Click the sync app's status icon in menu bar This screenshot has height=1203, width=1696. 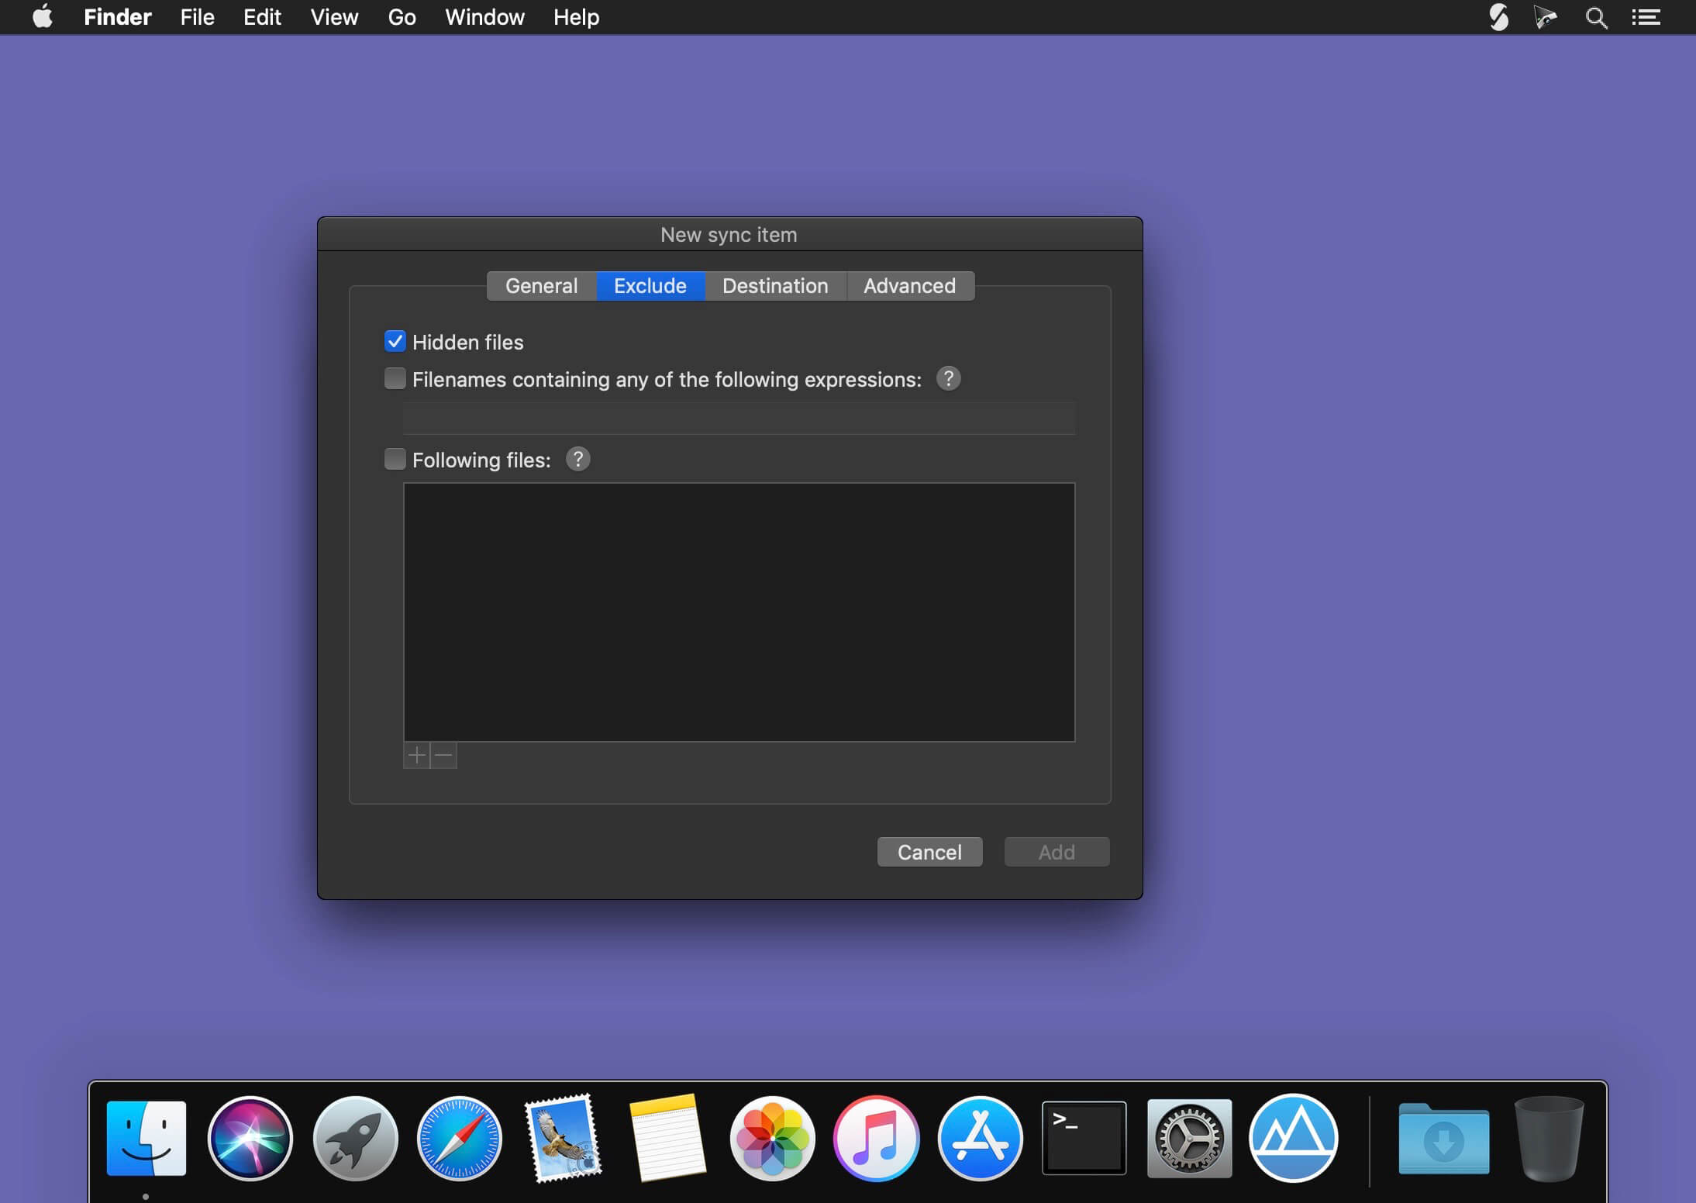[x=1498, y=16]
